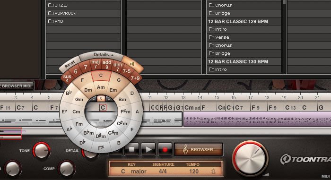
Task: Pick the Gm chord on the wheel
Action: coord(79,99)
